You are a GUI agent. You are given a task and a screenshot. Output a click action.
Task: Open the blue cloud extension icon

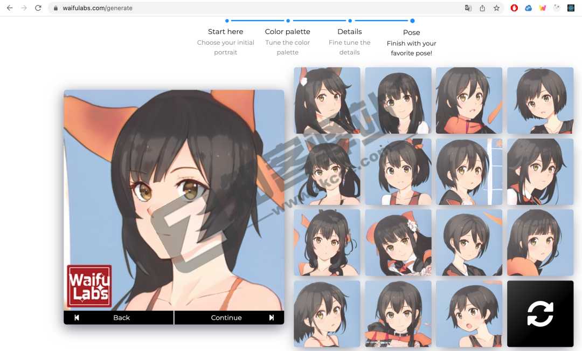[x=528, y=8]
